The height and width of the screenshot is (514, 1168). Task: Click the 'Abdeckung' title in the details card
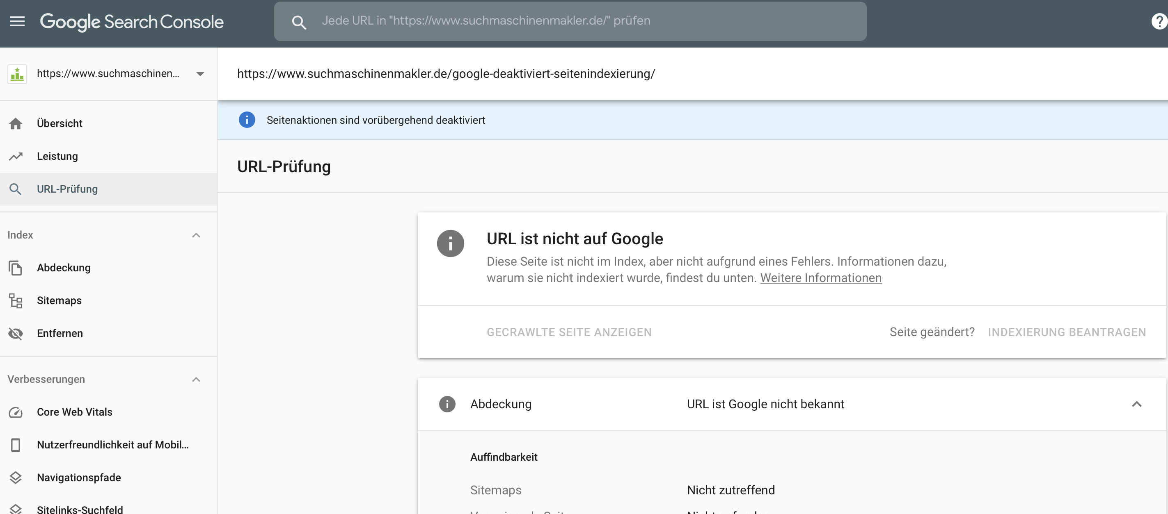[501, 404]
